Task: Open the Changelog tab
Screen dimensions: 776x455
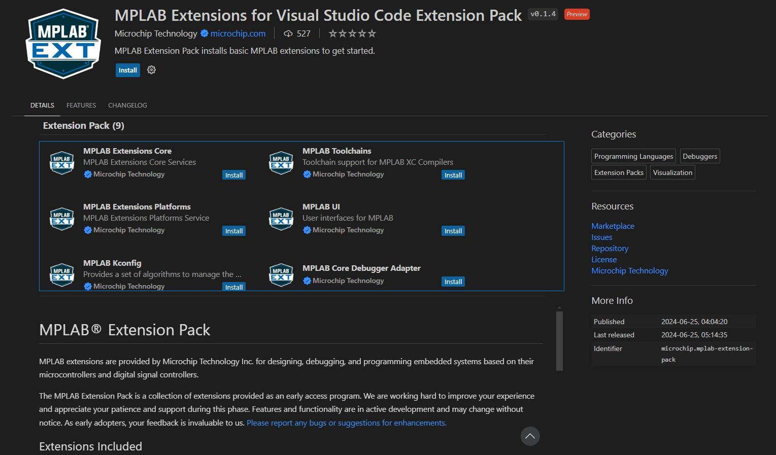Action: pos(127,106)
